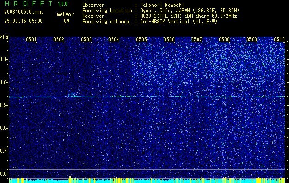Screen dimensions: 289x183
Task: Click the 0507 time marker
Action: 197,39
